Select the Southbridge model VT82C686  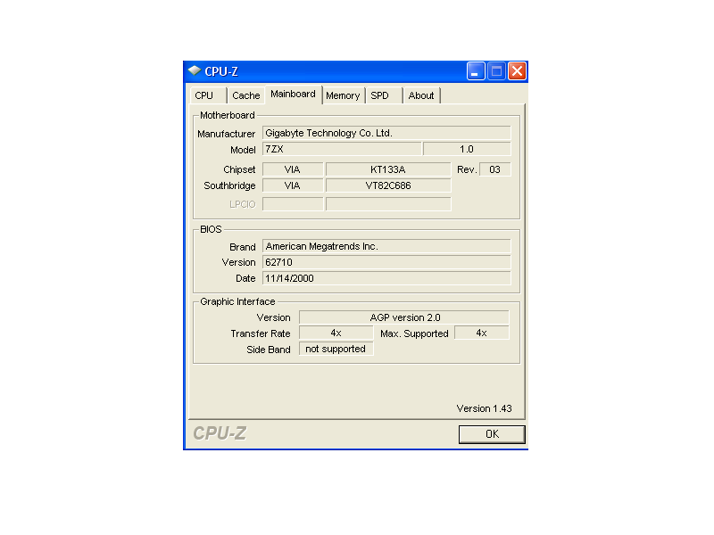click(x=388, y=185)
